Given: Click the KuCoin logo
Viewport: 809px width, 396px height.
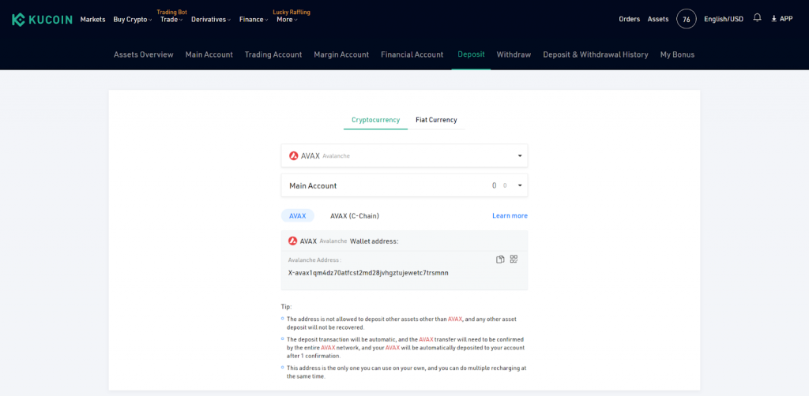Looking at the screenshot, I should point(42,20).
